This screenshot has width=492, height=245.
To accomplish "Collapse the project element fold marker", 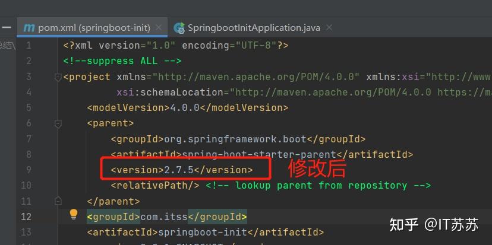I will tap(58, 77).
